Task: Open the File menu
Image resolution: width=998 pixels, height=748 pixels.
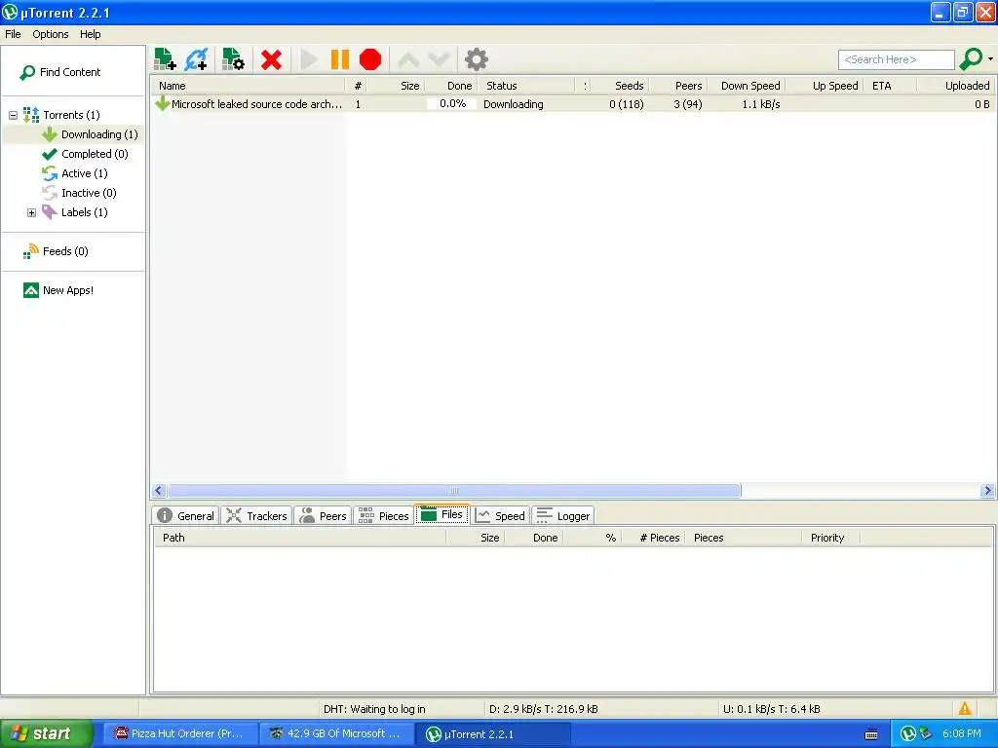Action: click(13, 34)
